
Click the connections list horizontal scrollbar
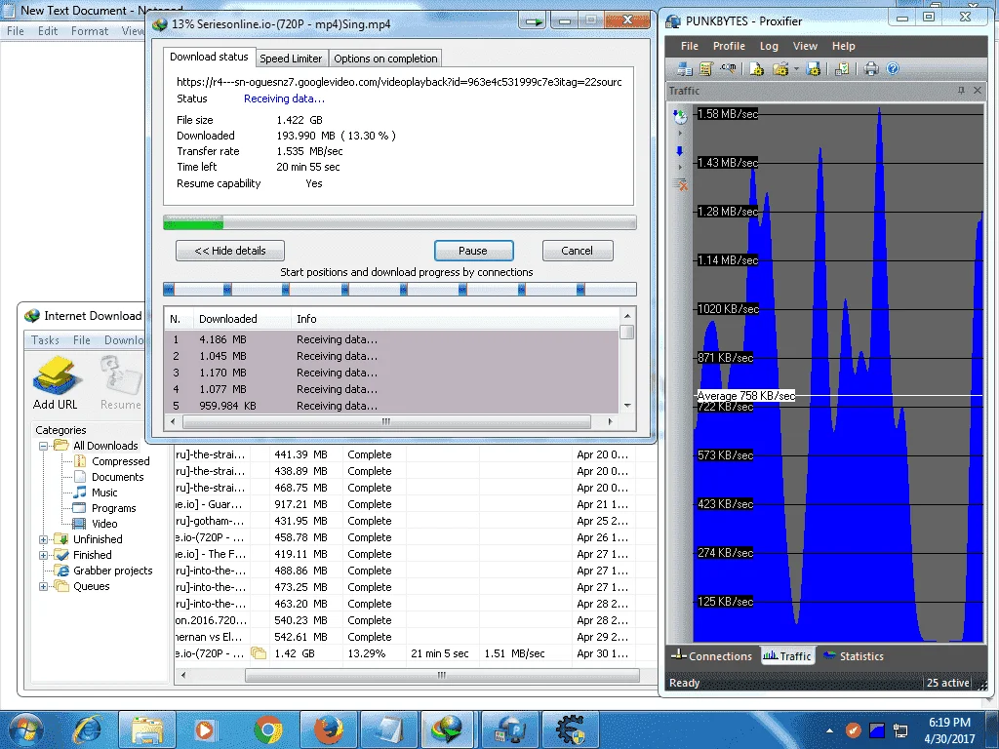386,421
